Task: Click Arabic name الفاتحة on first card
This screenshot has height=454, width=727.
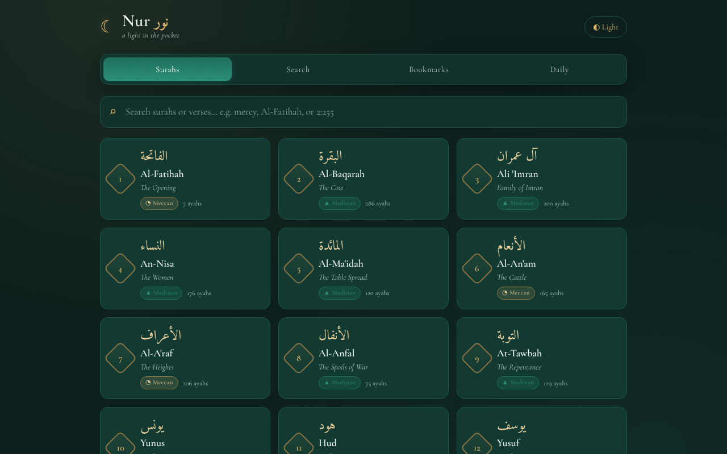Action: pos(154,155)
